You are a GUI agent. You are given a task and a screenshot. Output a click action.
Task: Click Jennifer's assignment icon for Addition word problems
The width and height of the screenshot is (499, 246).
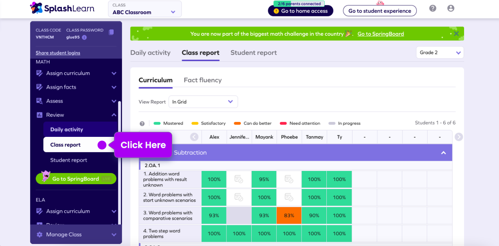click(x=239, y=179)
